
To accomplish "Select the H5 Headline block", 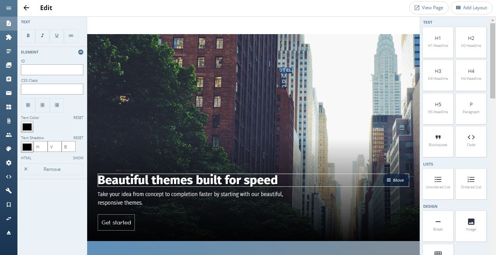I will tap(438, 109).
